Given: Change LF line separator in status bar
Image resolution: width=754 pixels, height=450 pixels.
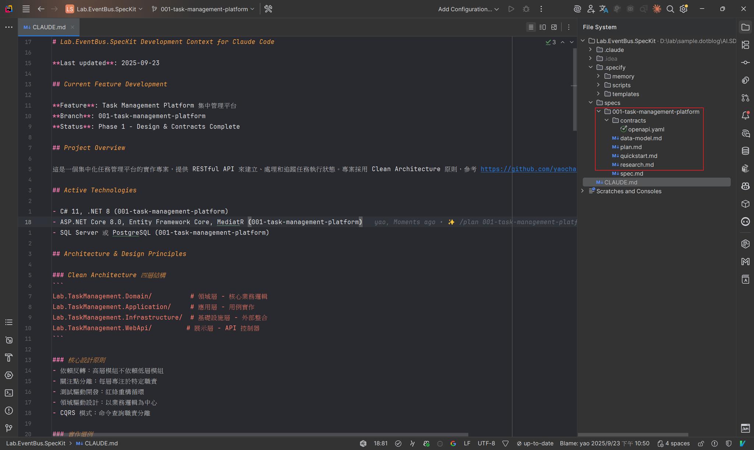Looking at the screenshot, I should point(467,443).
